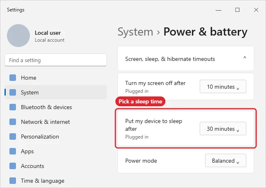Click the Local user avatar picture

[x=18, y=36]
